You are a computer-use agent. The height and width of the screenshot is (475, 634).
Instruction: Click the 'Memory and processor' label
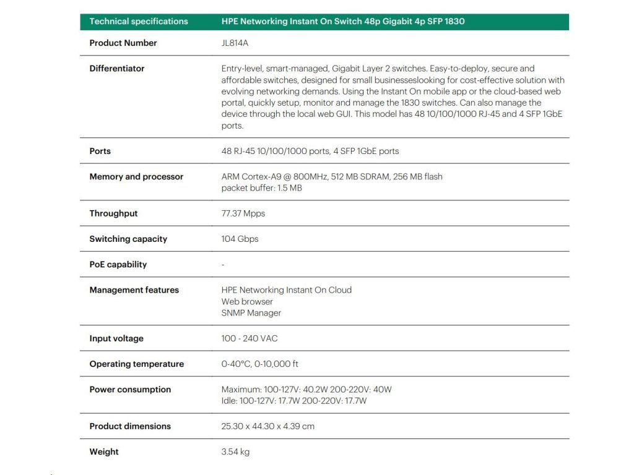click(x=136, y=176)
